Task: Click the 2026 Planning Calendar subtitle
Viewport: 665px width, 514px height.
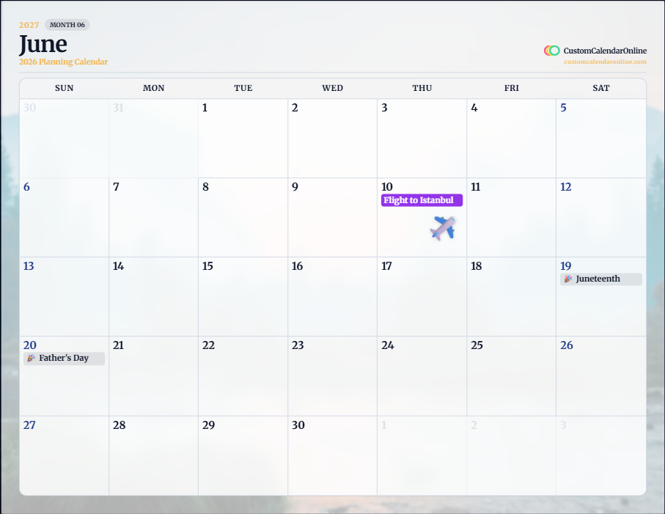Action: pyautogui.click(x=63, y=62)
